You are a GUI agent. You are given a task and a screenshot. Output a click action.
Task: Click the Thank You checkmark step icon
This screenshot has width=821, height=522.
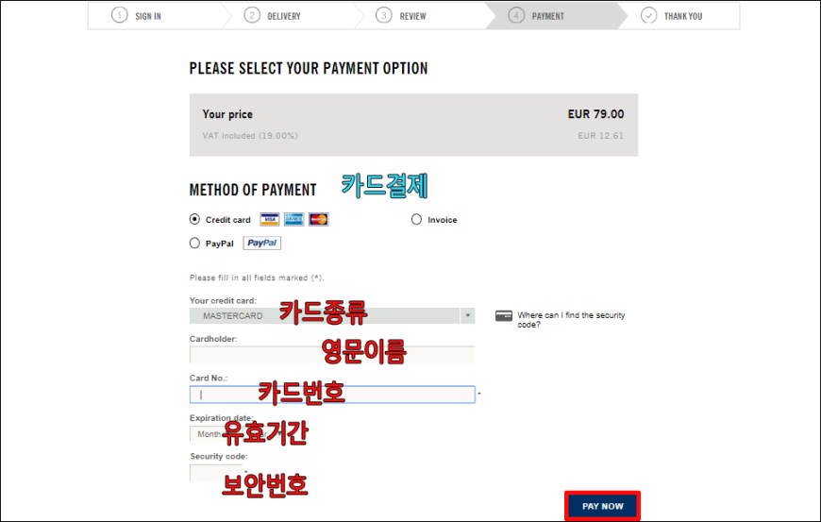tap(648, 16)
